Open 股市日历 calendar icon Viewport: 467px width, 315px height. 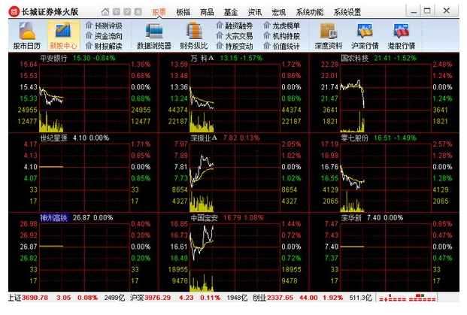point(27,36)
